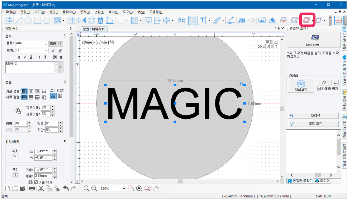Click the 포트 제한 button
The width and height of the screenshot is (348, 200).
coord(313,124)
